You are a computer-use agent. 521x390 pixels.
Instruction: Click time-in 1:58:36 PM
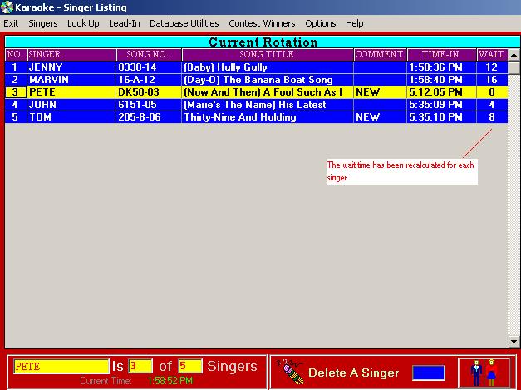click(x=435, y=67)
